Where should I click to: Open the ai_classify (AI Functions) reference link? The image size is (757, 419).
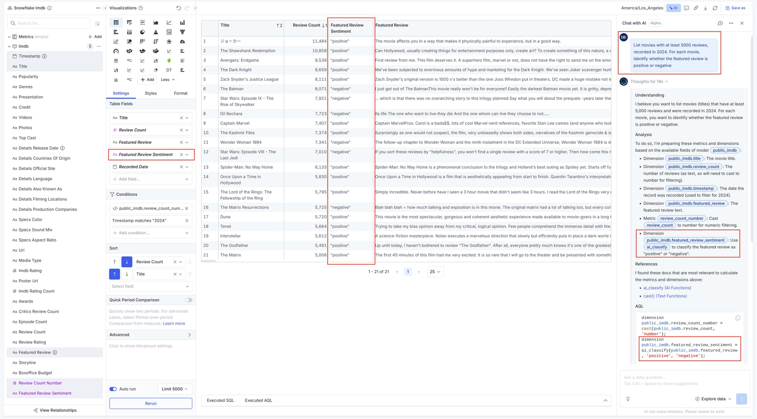(667, 288)
